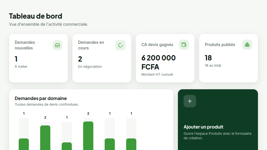Click the En négociation text
Viewport: 267px width, 150px height.
click(x=90, y=66)
